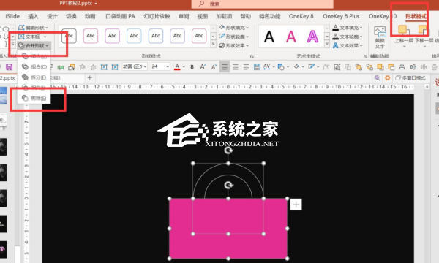
Task: Click the red font color A icon
Action: click(177, 66)
